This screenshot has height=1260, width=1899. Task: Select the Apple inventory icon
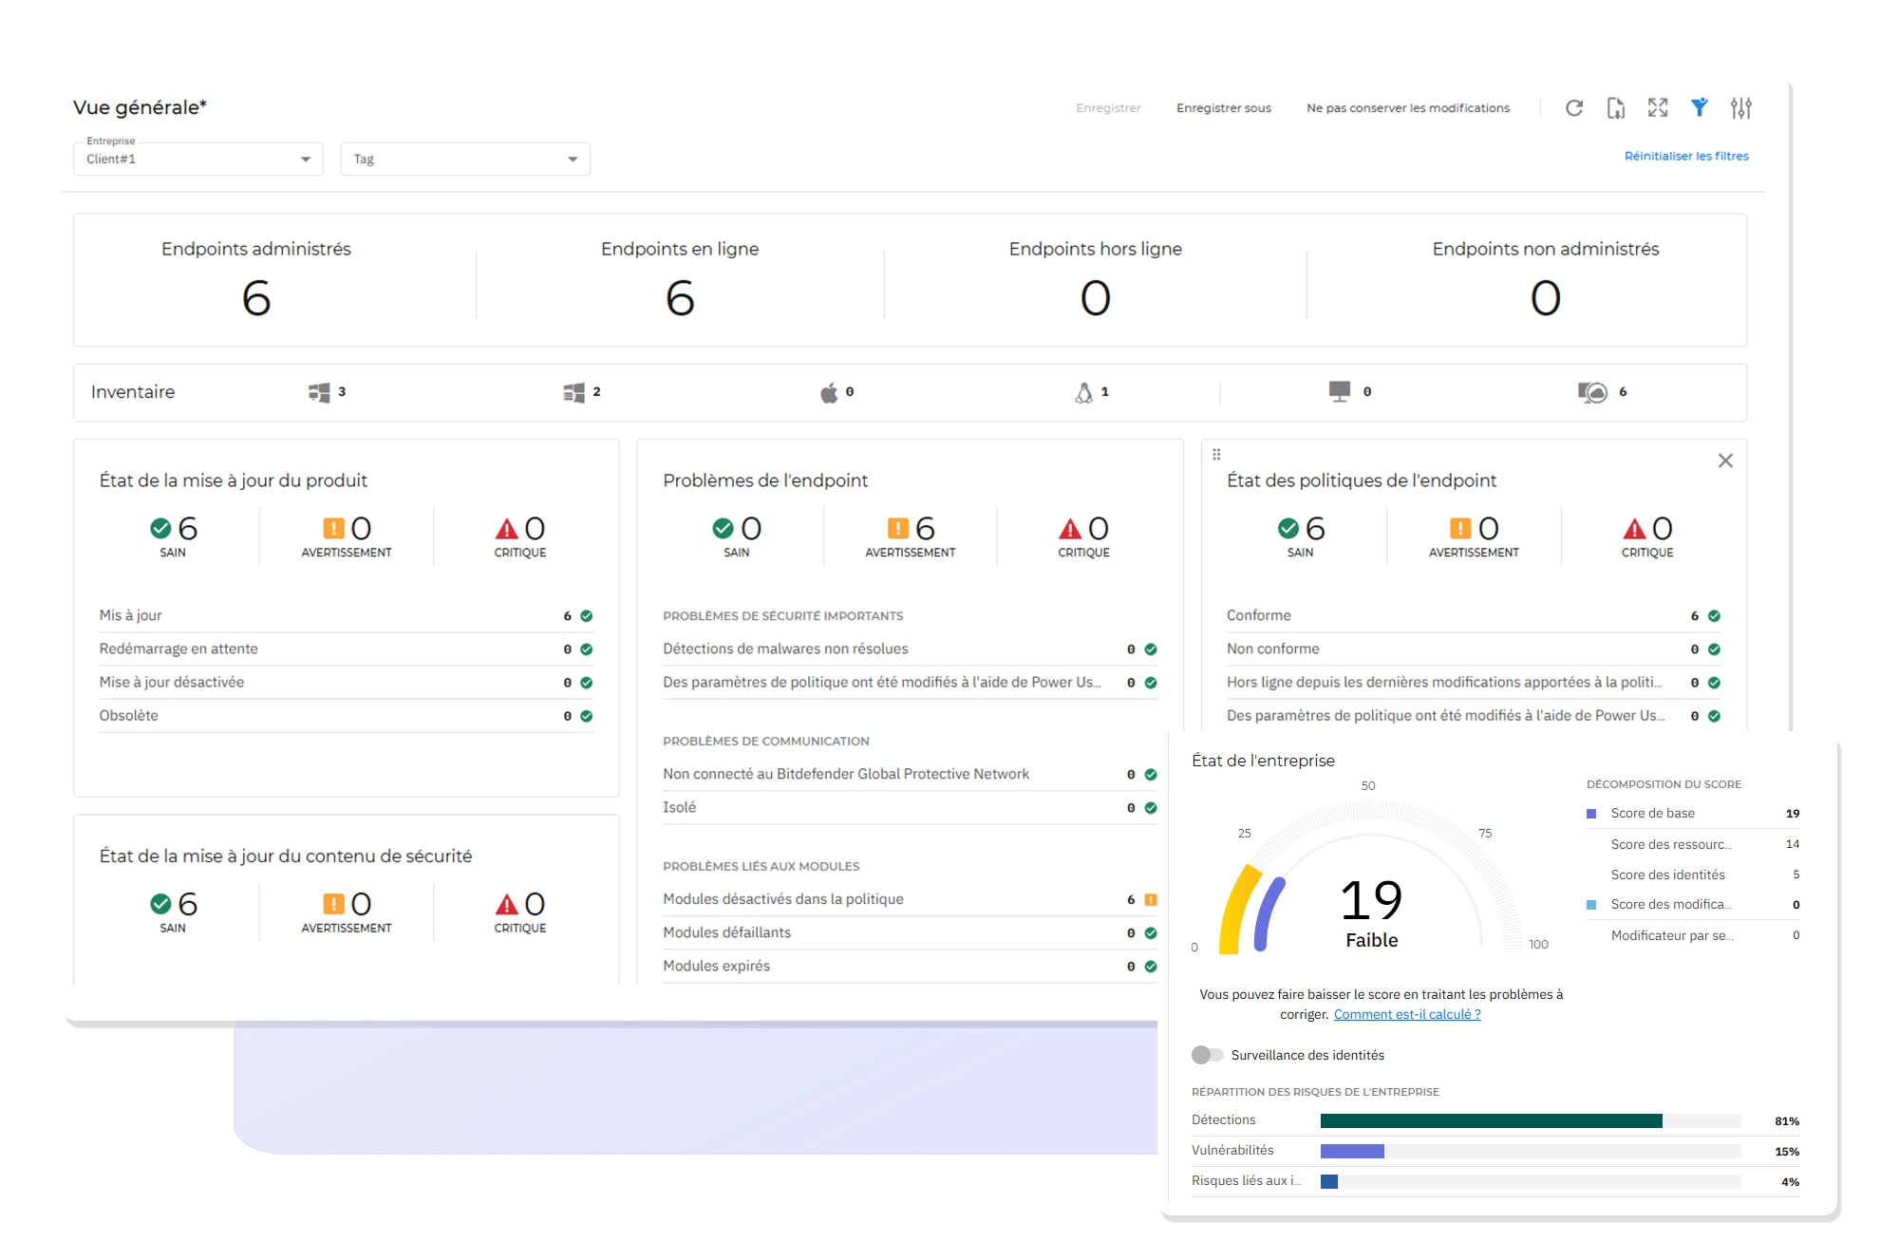[x=828, y=390]
